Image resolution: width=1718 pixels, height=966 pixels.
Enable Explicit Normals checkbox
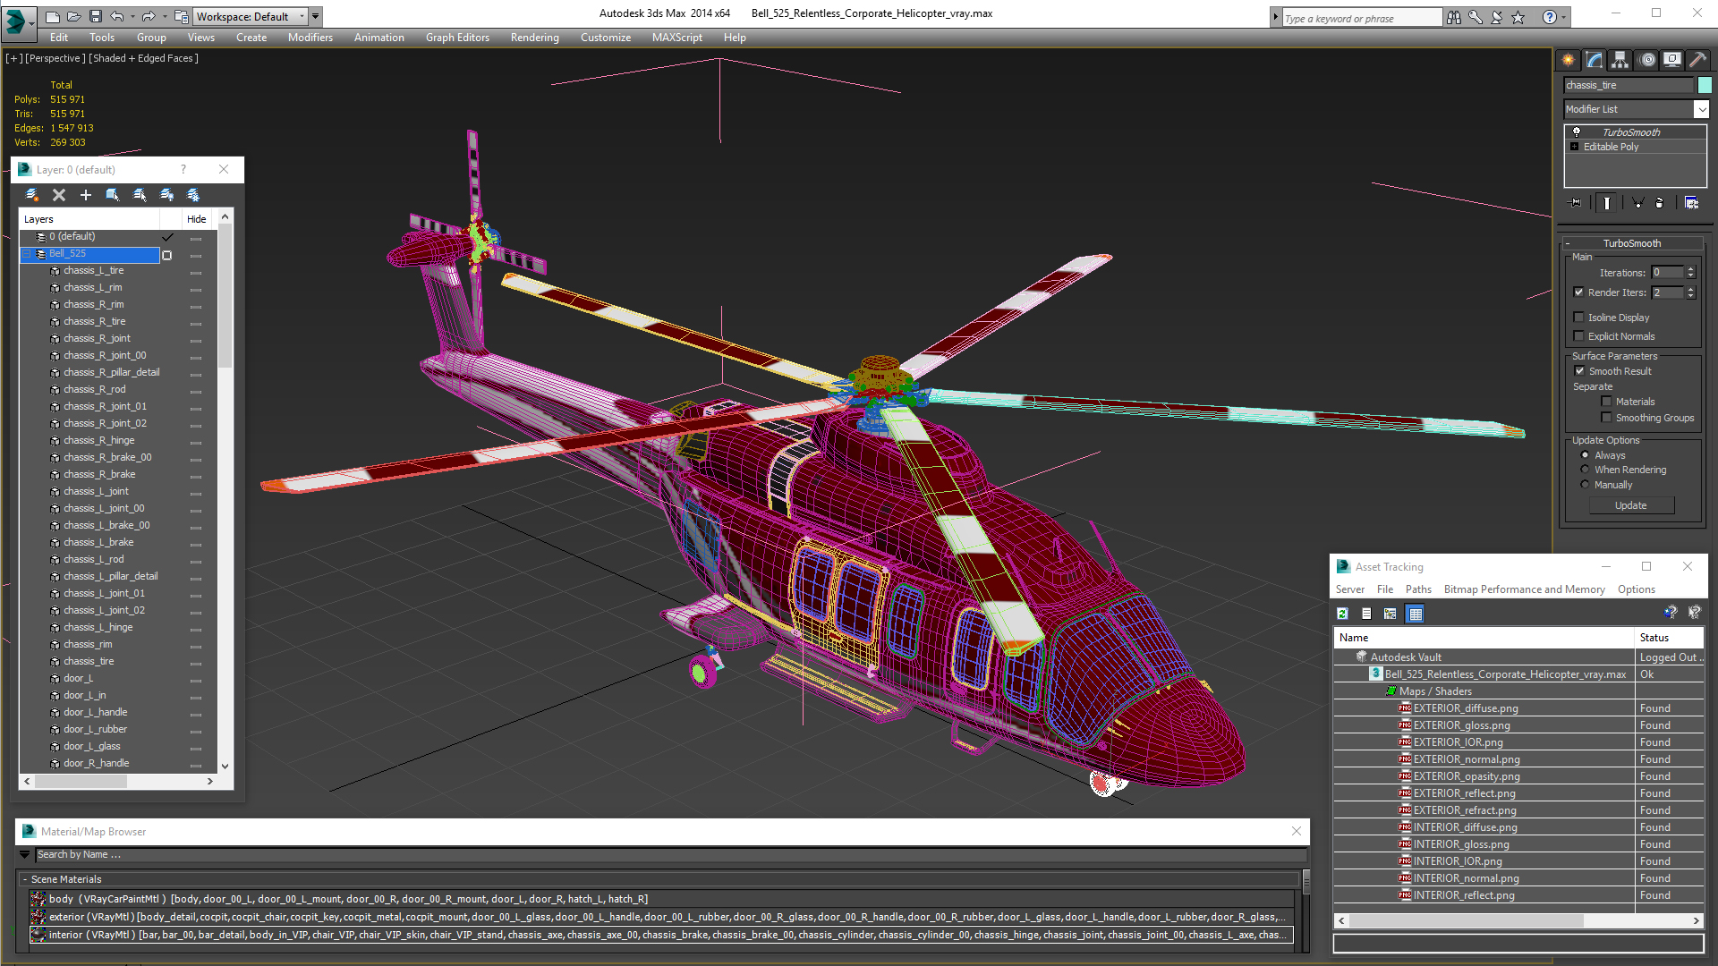[1579, 336]
